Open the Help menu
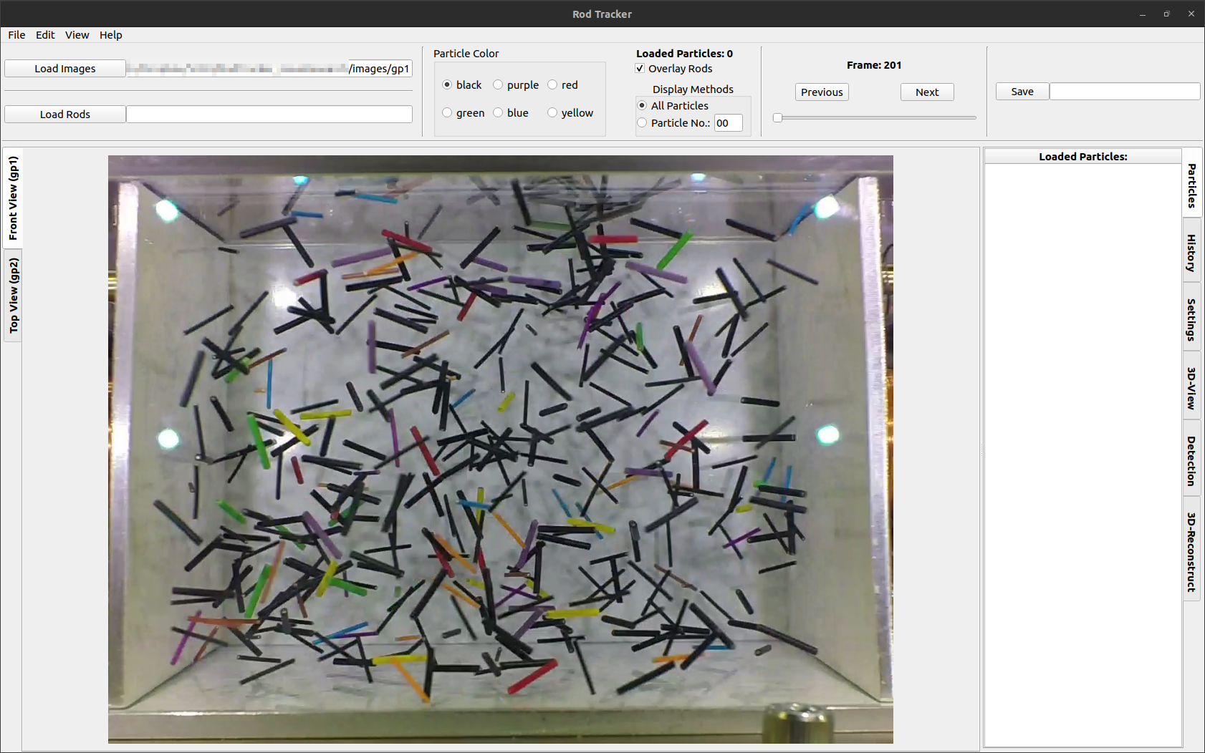Image resolution: width=1205 pixels, height=753 pixels. pyautogui.click(x=111, y=34)
